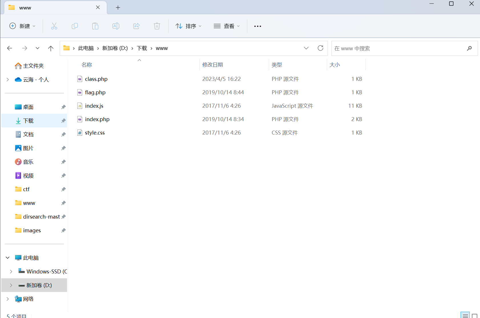Go up one folder level
This screenshot has width=480, height=318.
tap(51, 48)
